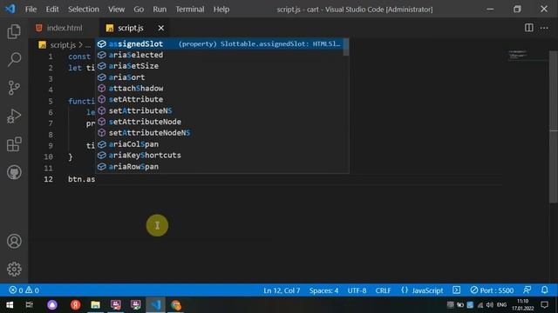This screenshot has width=558, height=313.
Task: Change line endings via CRLF
Action: tap(383, 290)
